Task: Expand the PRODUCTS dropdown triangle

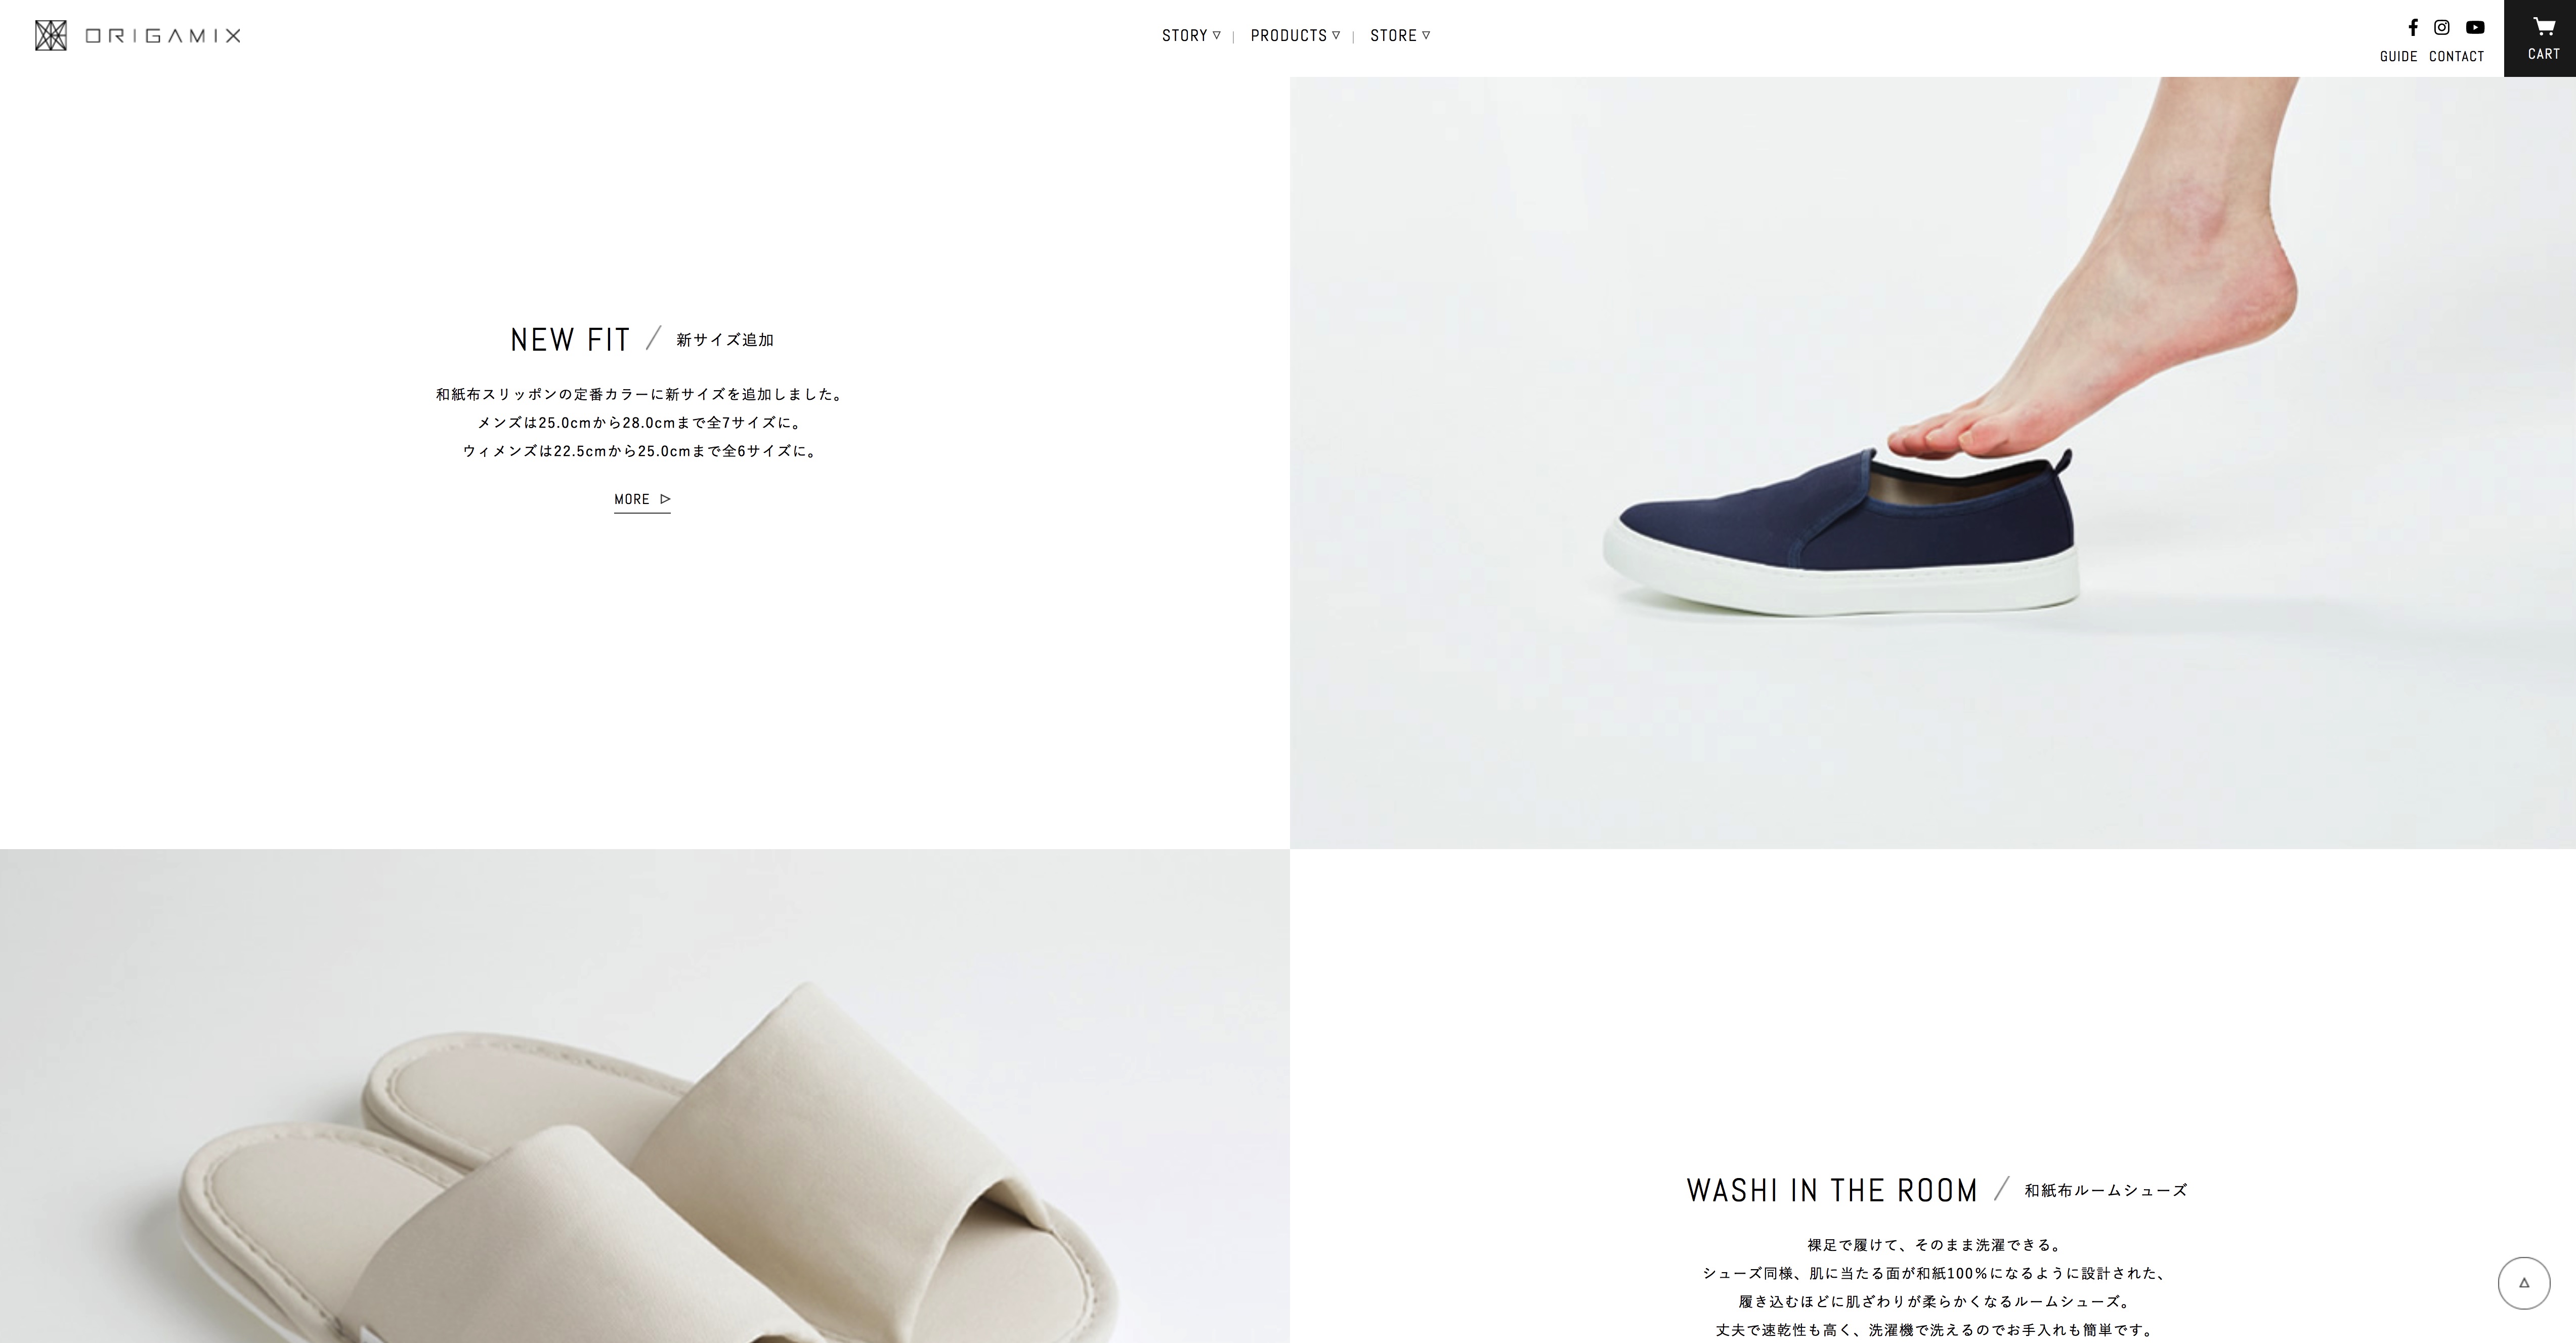Action: (x=1336, y=35)
